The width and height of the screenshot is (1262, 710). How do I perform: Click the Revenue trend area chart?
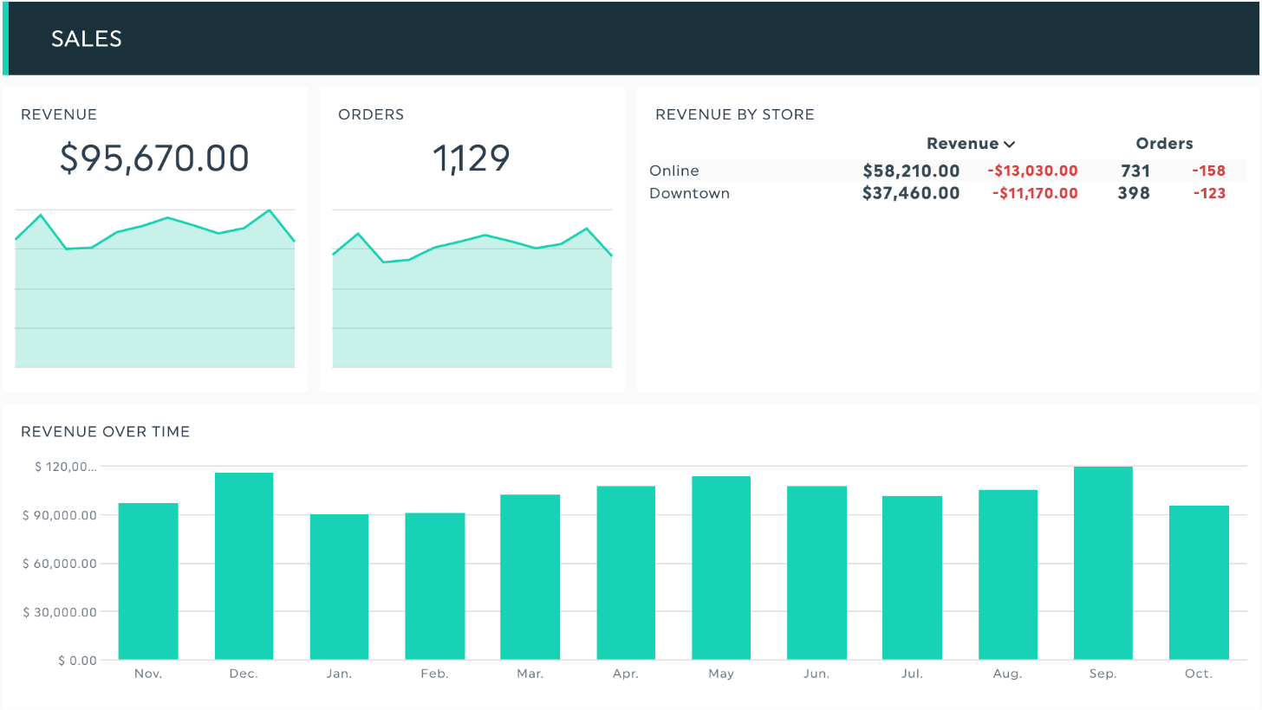point(155,288)
